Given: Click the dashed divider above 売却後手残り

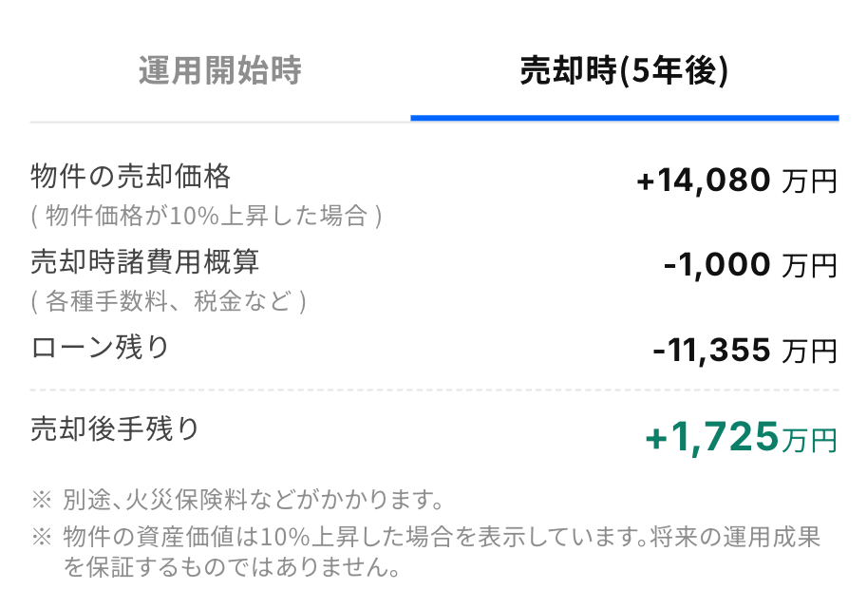Looking at the screenshot, I should pyautogui.click(x=434, y=390).
